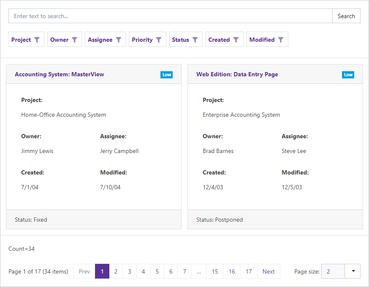
Task: Click the pager ellipsis to show more pages
Action: (x=199, y=271)
